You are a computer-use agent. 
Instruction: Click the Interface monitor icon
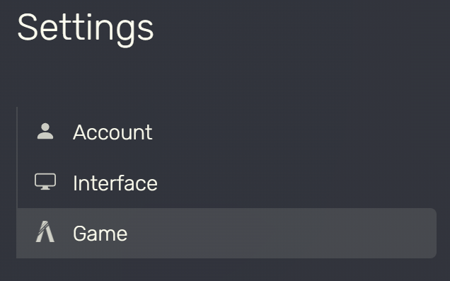point(45,181)
